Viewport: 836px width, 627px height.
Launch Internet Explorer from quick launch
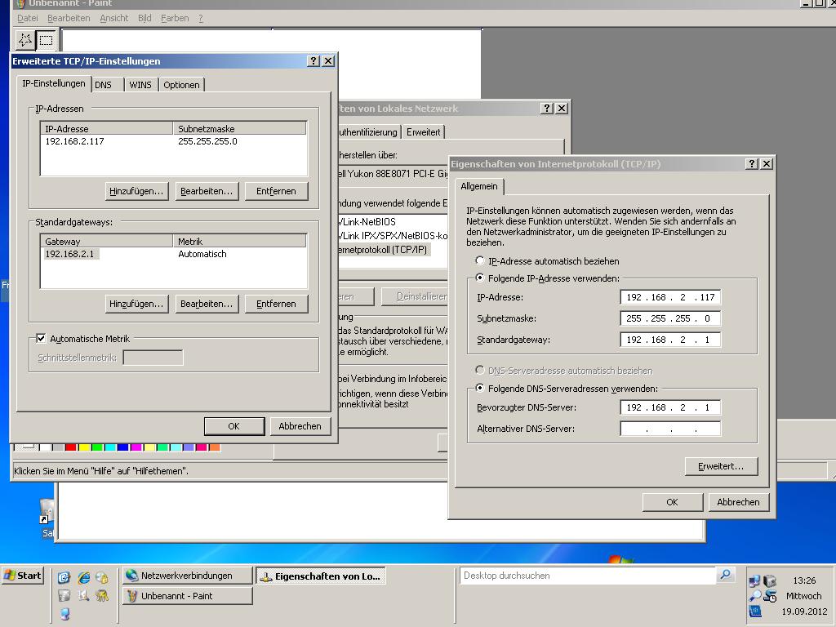83,577
